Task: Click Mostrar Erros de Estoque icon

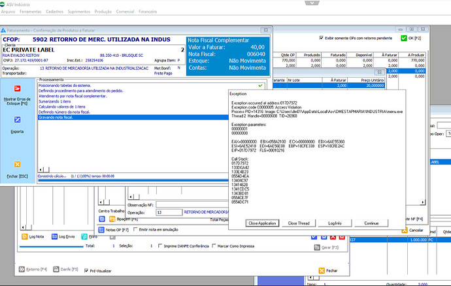Action: click(17, 89)
